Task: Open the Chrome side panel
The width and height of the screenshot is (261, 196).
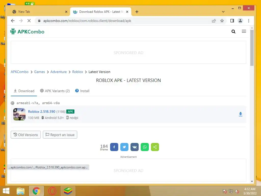Action: click(232, 21)
